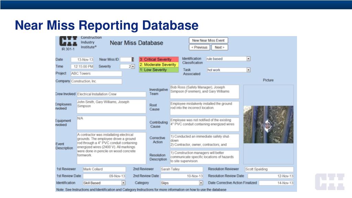This screenshot has height=198, width=352.
Task: Click the Date field showing 13-Nov-13
Action: click(82, 59)
